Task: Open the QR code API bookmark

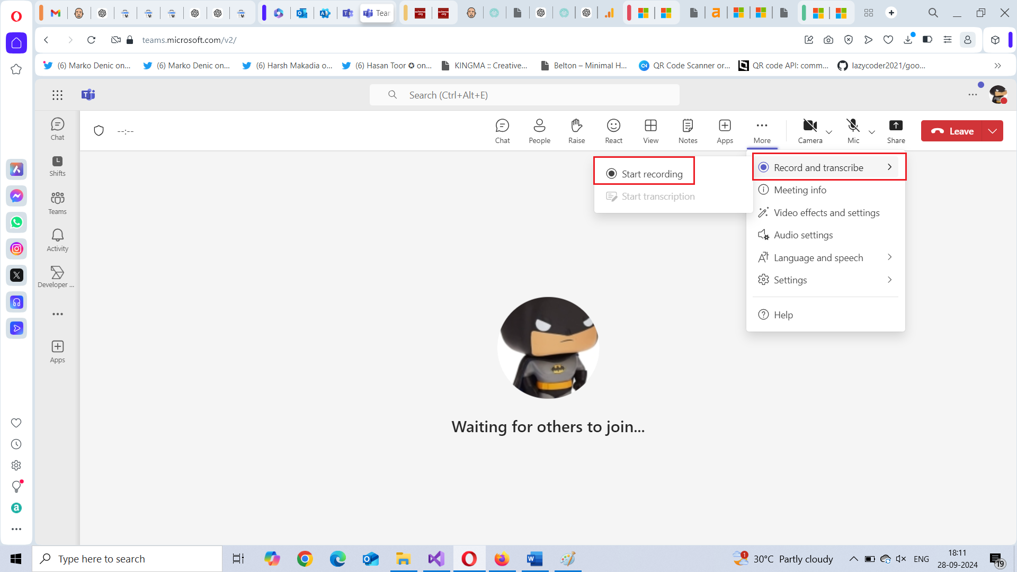Action: click(x=783, y=66)
